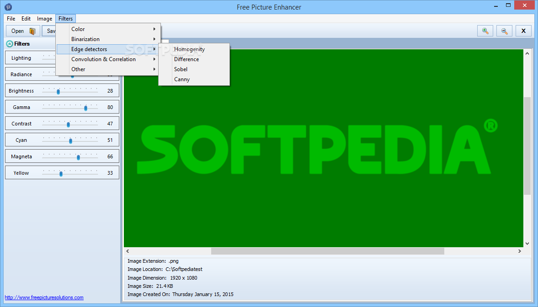Click the zoom out magnifier icon
This screenshot has width=538, height=307.
pos(504,31)
